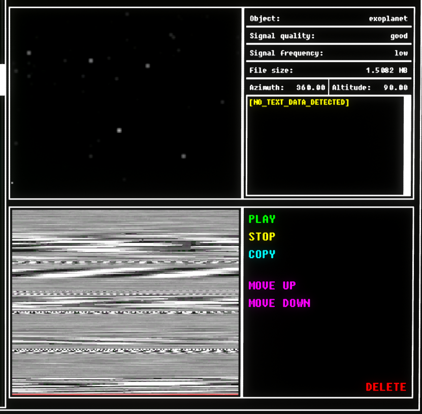
Task: Click the yellow NO_TEXT_DATA_DETECTED message
Action: tap(299, 103)
